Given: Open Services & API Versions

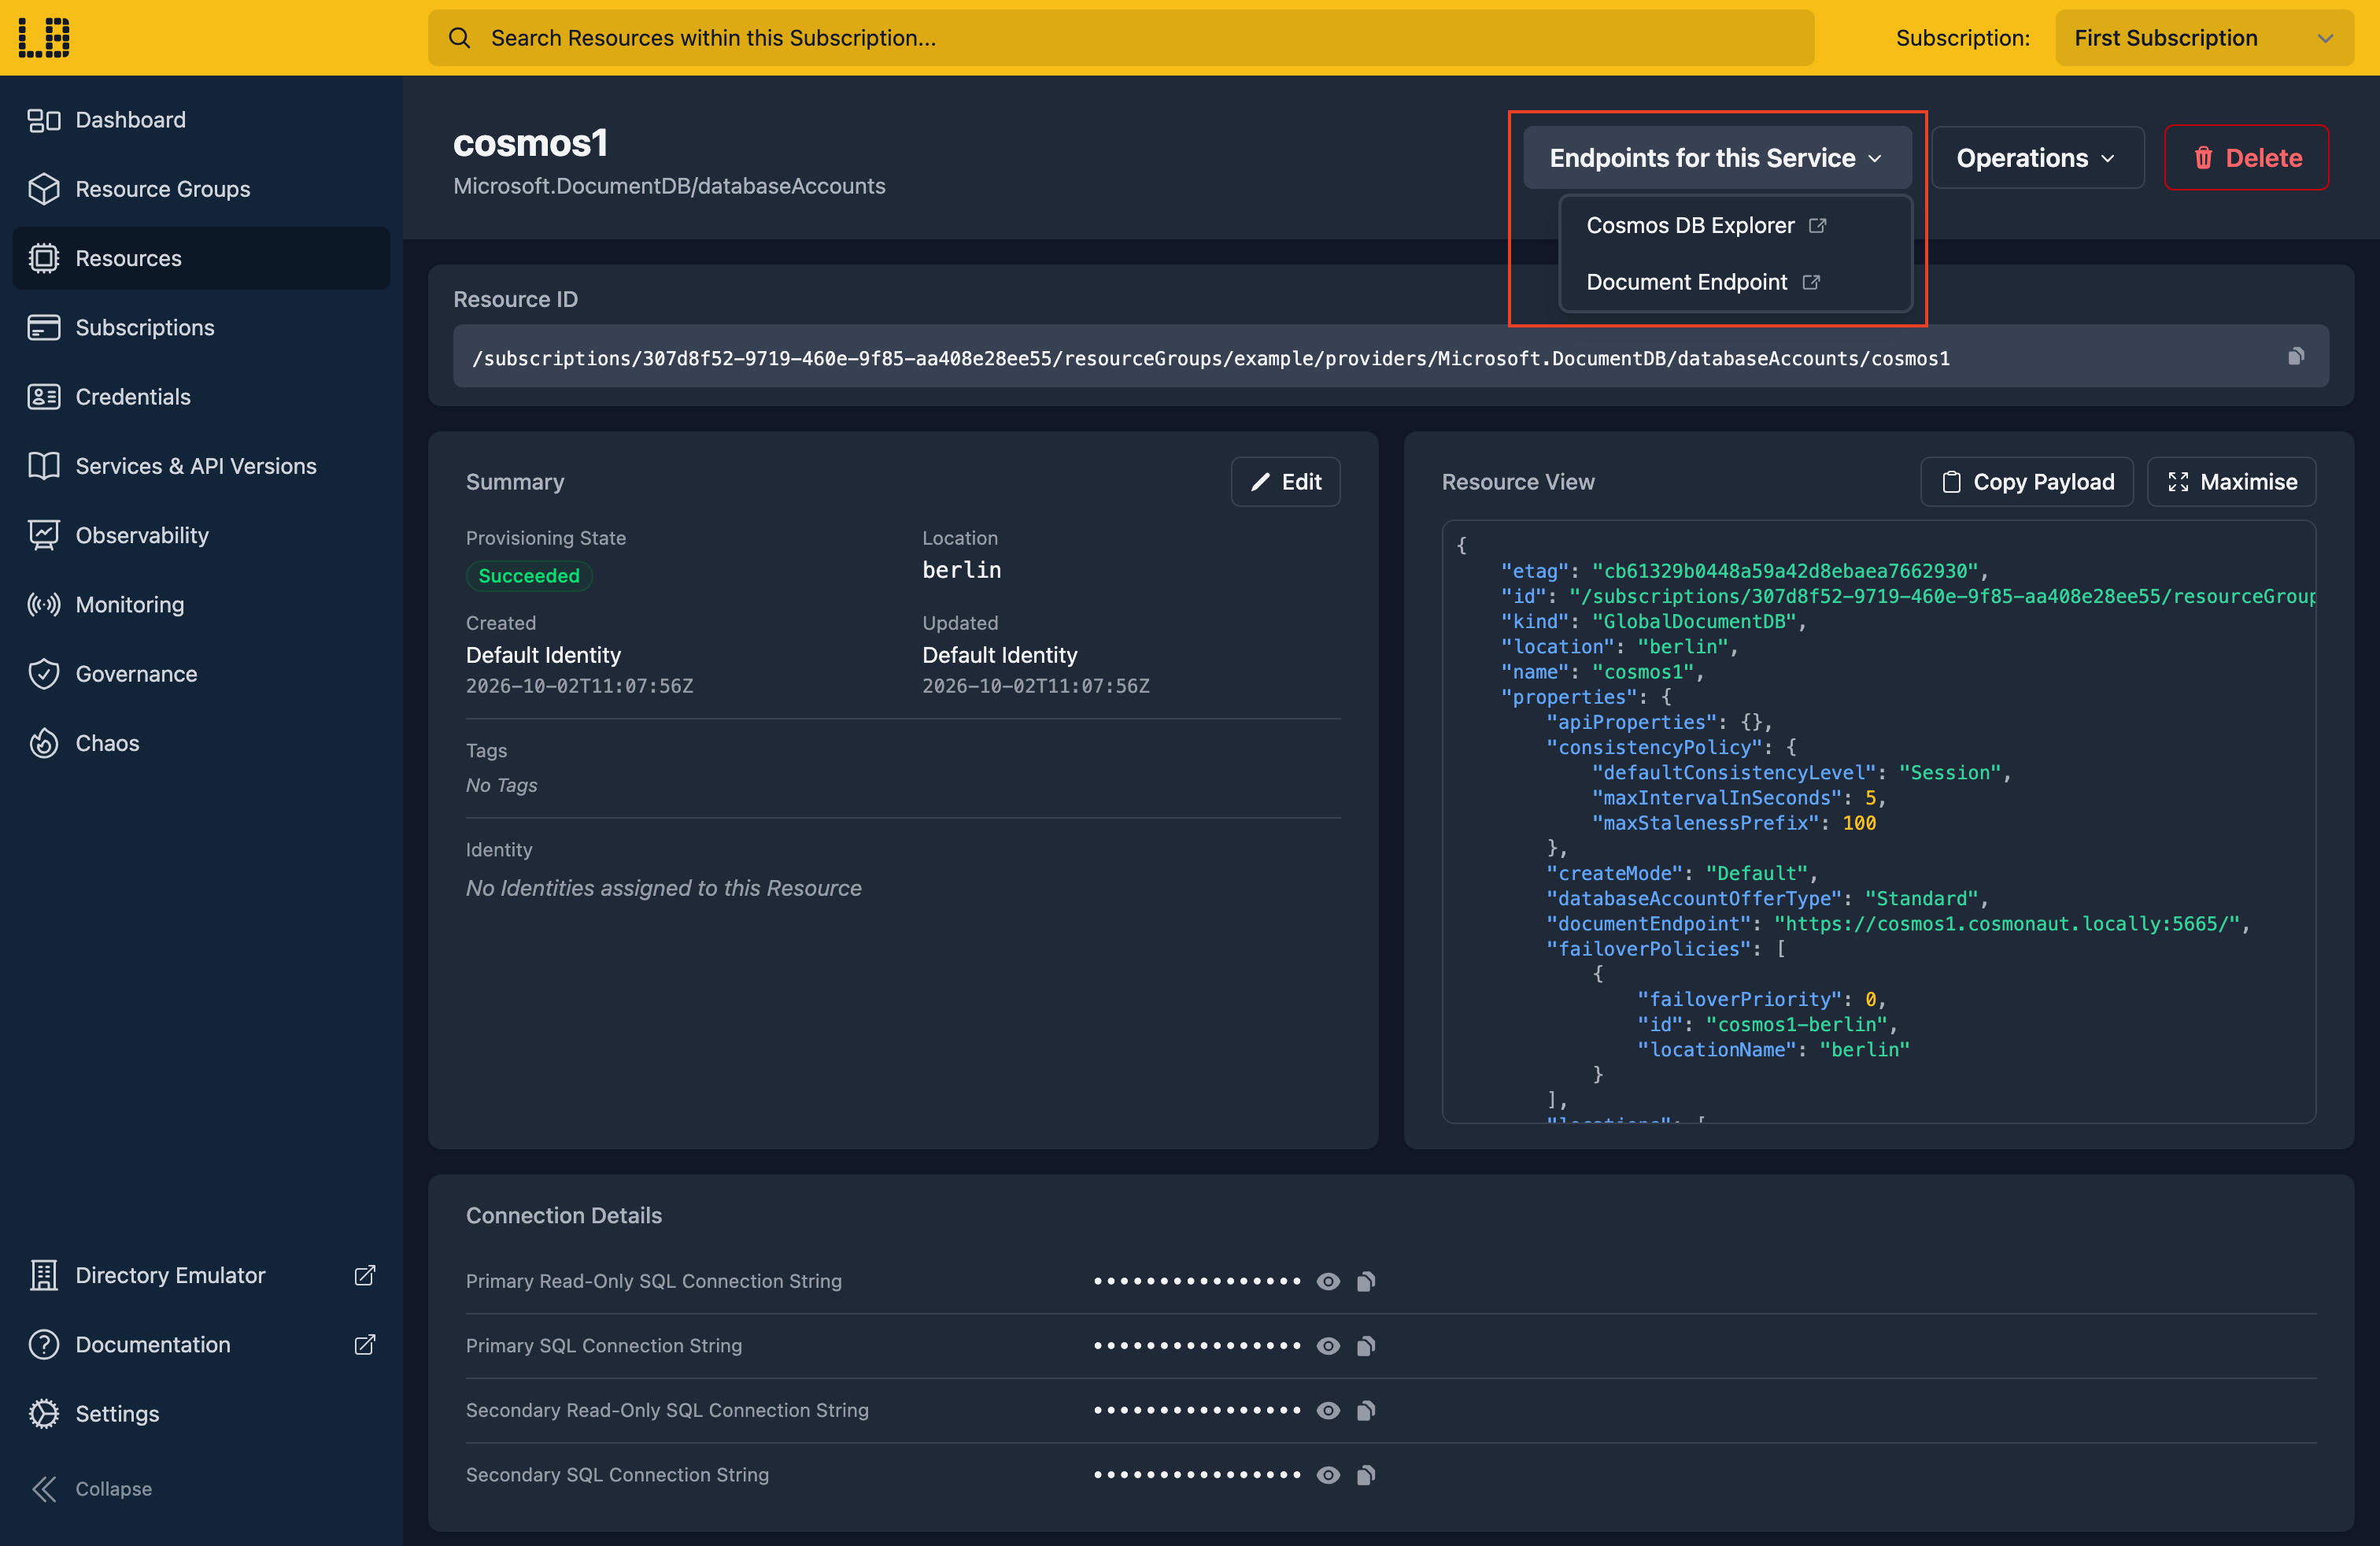Looking at the screenshot, I should pos(201,466).
